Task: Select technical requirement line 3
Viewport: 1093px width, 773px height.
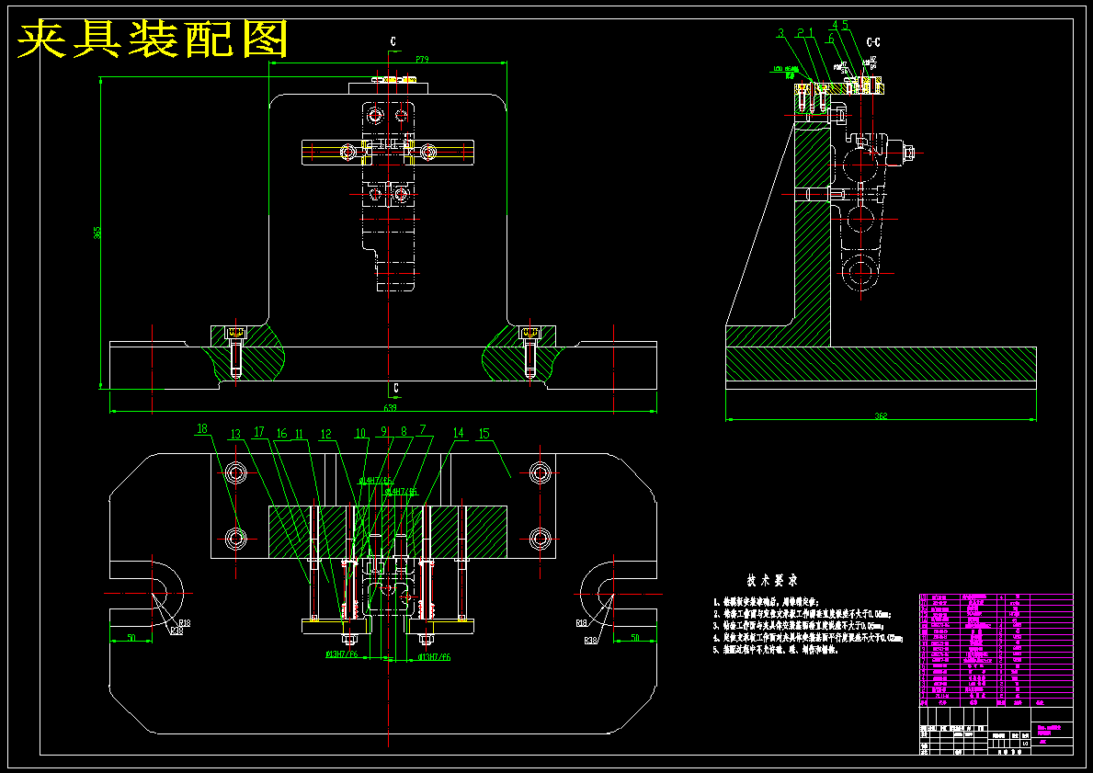Action: [798, 625]
